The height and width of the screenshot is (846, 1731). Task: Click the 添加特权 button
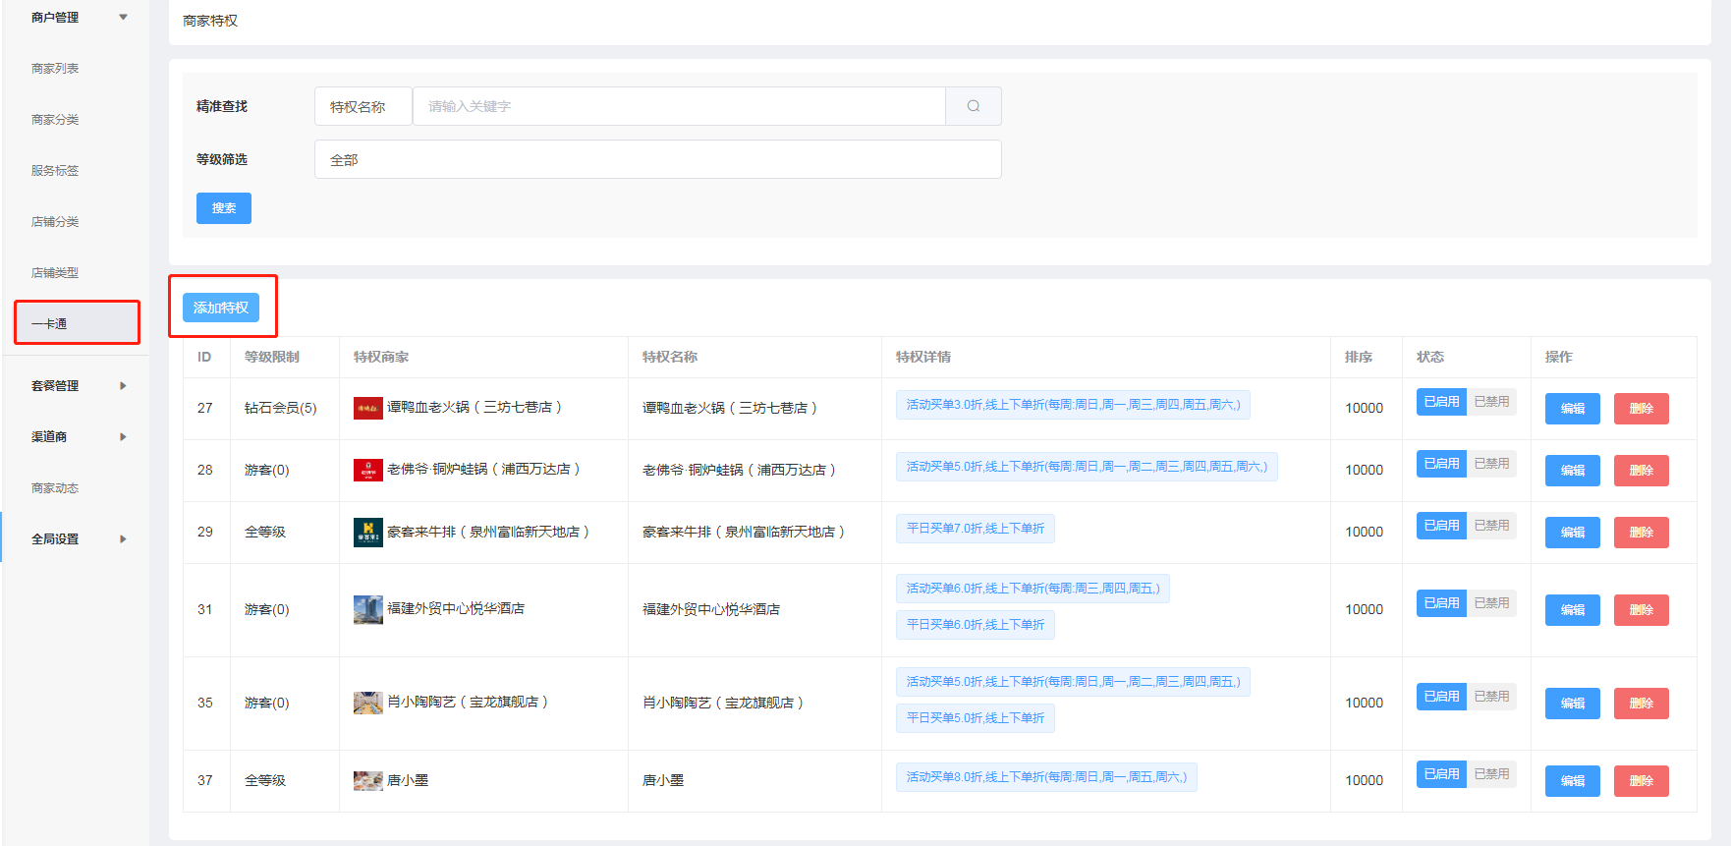[x=221, y=308]
